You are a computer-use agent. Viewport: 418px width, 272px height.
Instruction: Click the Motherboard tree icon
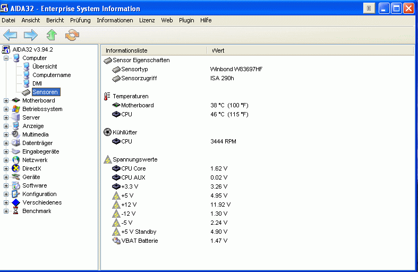(16, 100)
